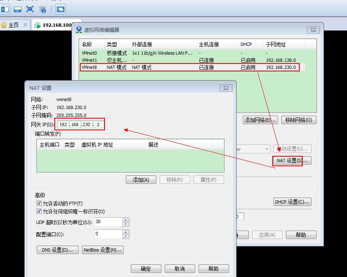This screenshot has height=277, width=347.
Task: Close the NAT 设置 dialog
Action: pos(226,88)
